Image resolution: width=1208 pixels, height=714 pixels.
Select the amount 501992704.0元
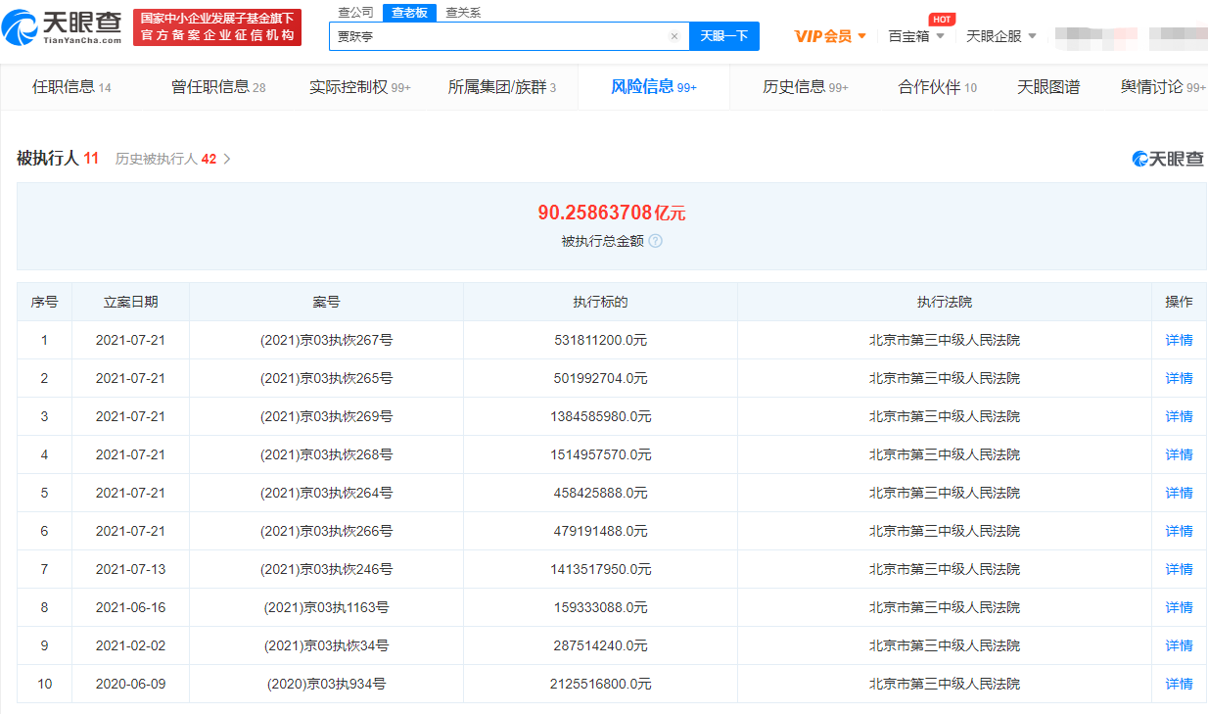click(600, 378)
